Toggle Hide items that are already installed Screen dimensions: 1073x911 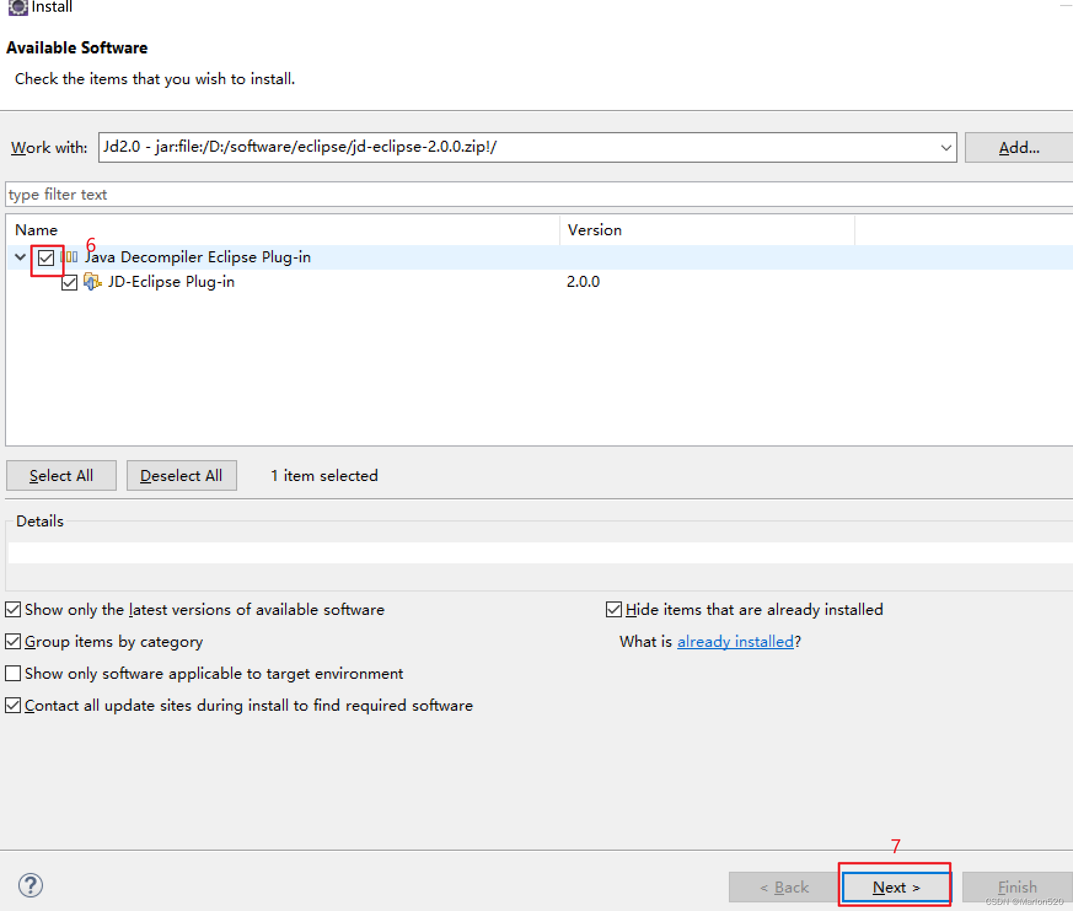tap(614, 609)
